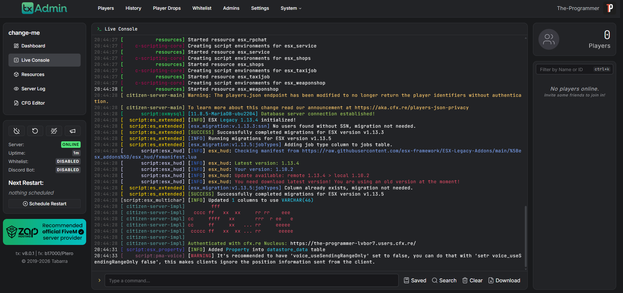Go to the Whitelist page

(202, 8)
